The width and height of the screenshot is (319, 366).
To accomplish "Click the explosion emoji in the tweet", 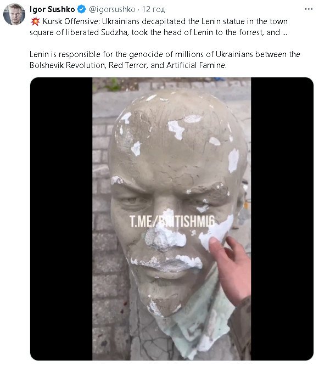I will [35, 21].
